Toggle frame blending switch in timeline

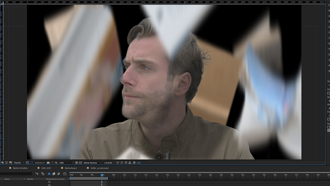[x=54, y=174]
